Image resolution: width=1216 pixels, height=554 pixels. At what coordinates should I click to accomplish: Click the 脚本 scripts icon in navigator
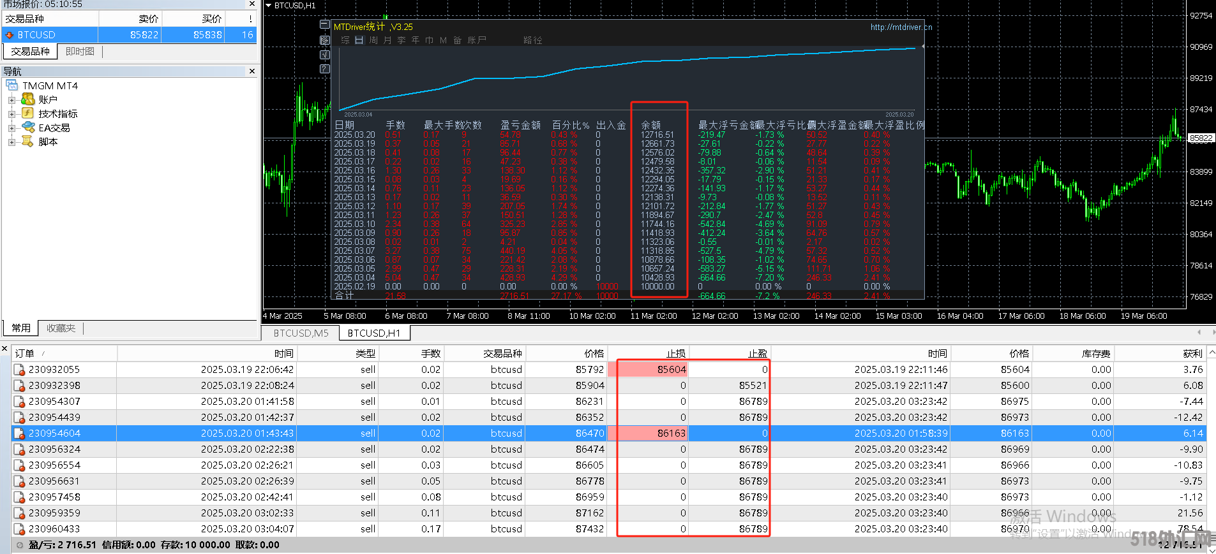(x=28, y=142)
